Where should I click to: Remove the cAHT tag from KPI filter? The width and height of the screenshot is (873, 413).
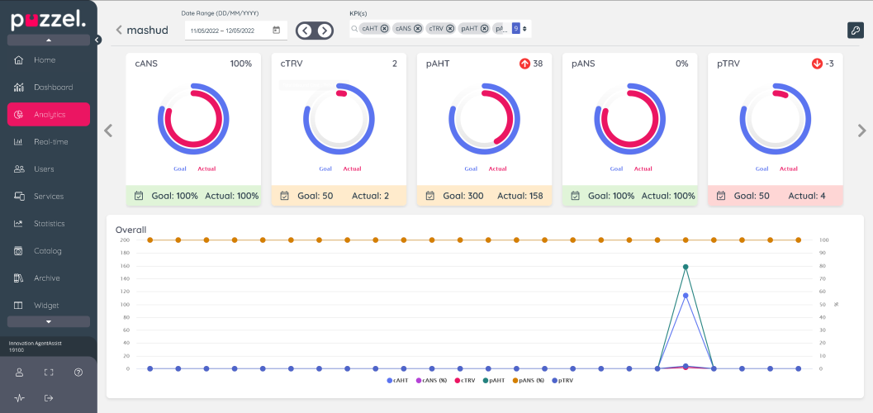tap(384, 28)
